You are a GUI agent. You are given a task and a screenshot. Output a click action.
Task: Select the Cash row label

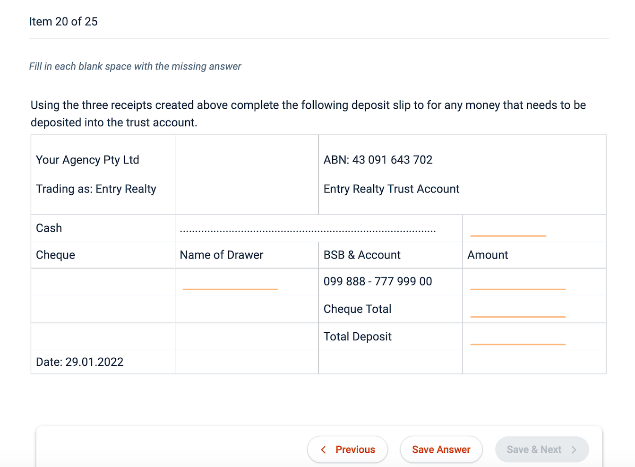point(49,228)
